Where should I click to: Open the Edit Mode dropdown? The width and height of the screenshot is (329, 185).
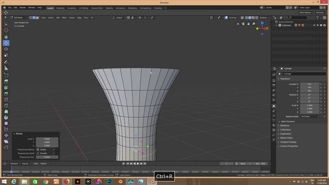19,18
